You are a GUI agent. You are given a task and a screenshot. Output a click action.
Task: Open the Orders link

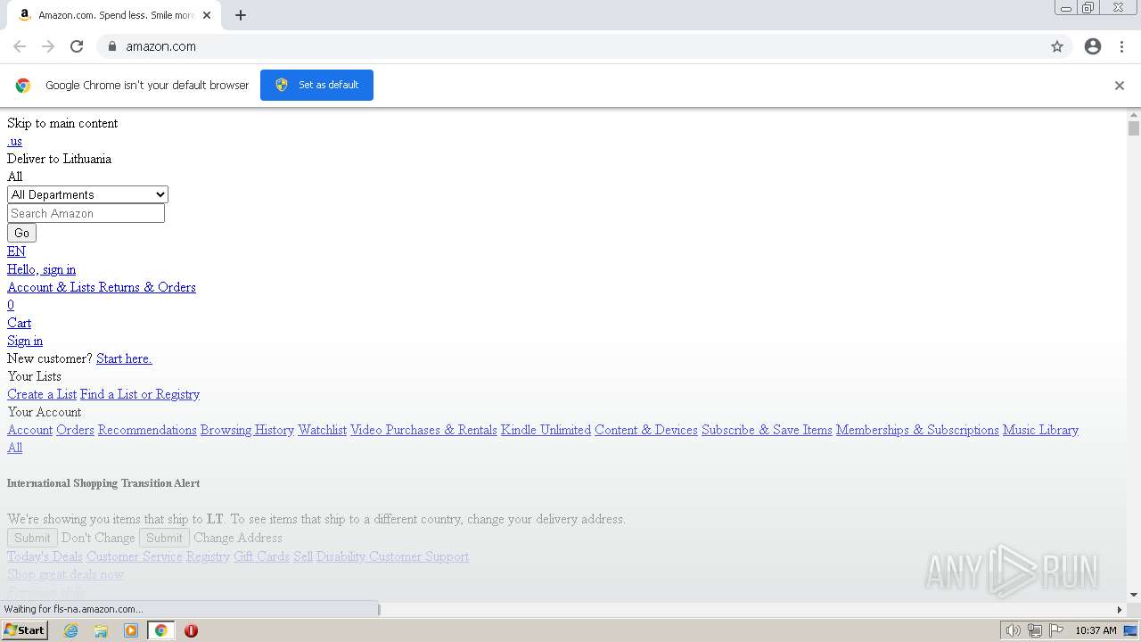pos(75,430)
